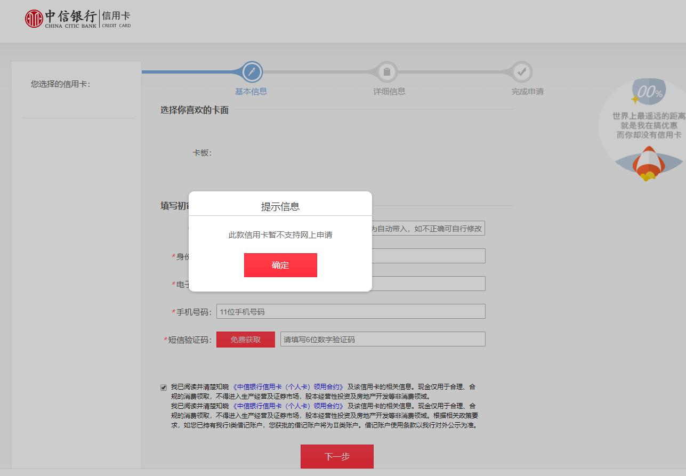
Task: Click 免费获取 to request SMS code
Action: click(245, 339)
